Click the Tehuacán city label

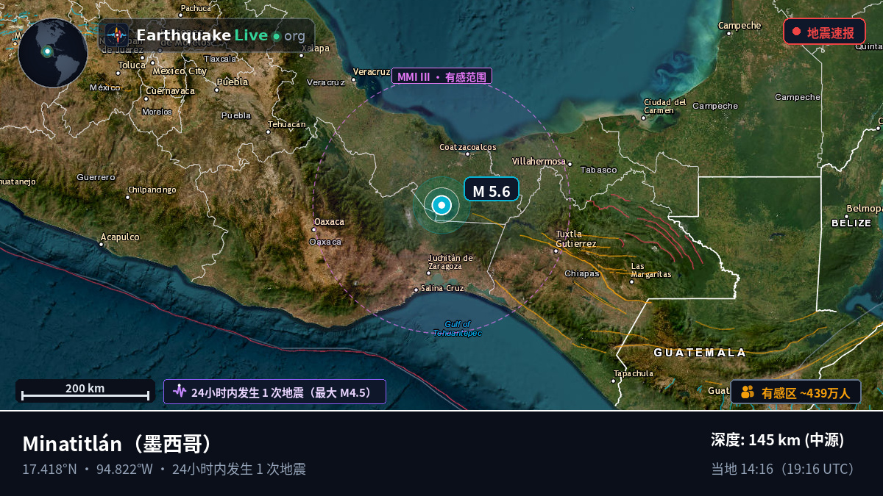[x=287, y=124]
